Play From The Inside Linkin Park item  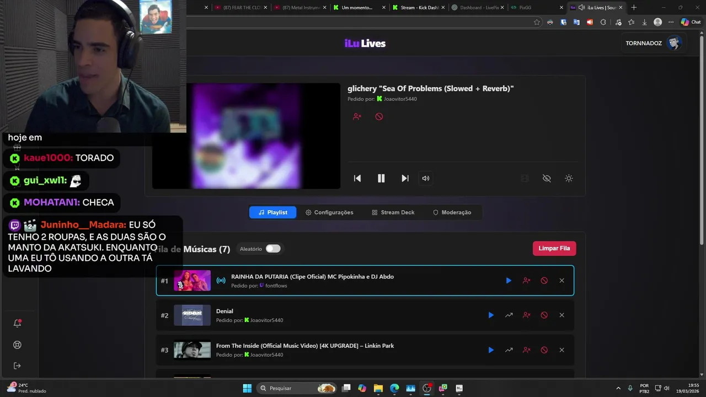[x=491, y=350]
